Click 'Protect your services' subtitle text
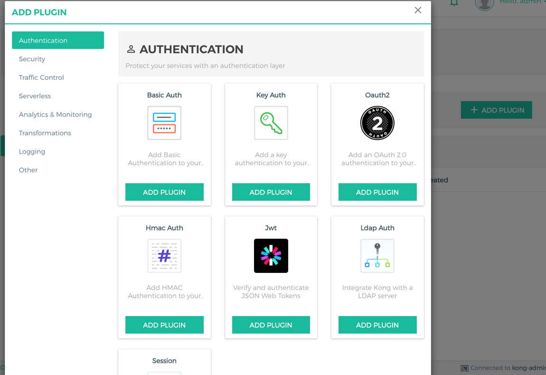Screen dimensions: 546x375 (x=205, y=66)
